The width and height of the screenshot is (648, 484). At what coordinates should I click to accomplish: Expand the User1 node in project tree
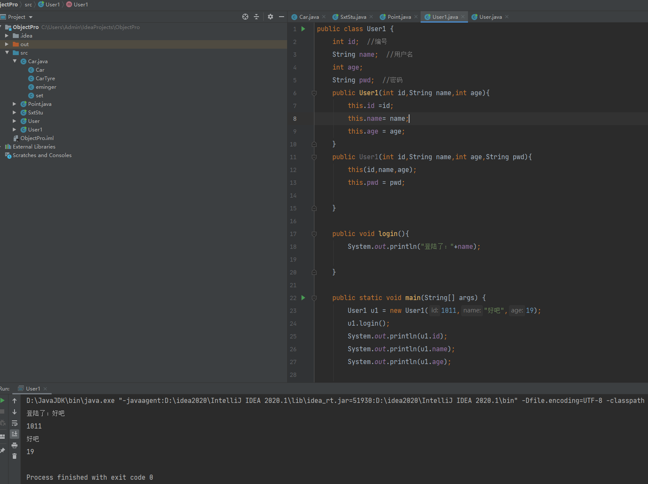click(x=15, y=130)
